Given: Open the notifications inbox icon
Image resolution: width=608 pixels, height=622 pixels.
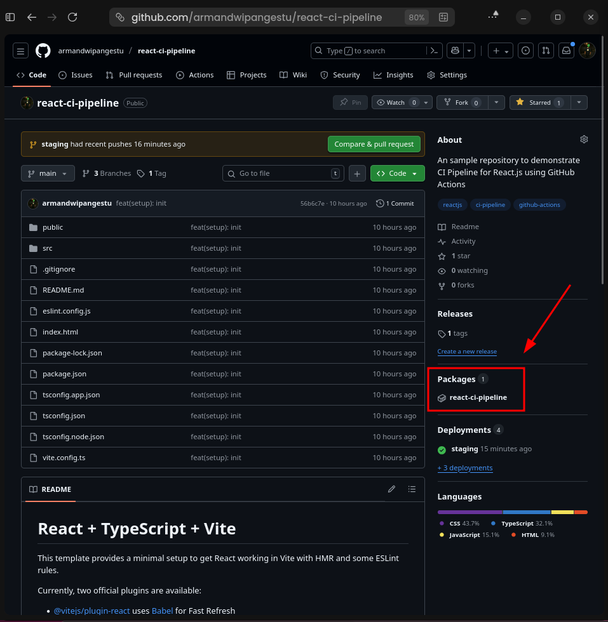Looking at the screenshot, I should (x=565, y=51).
